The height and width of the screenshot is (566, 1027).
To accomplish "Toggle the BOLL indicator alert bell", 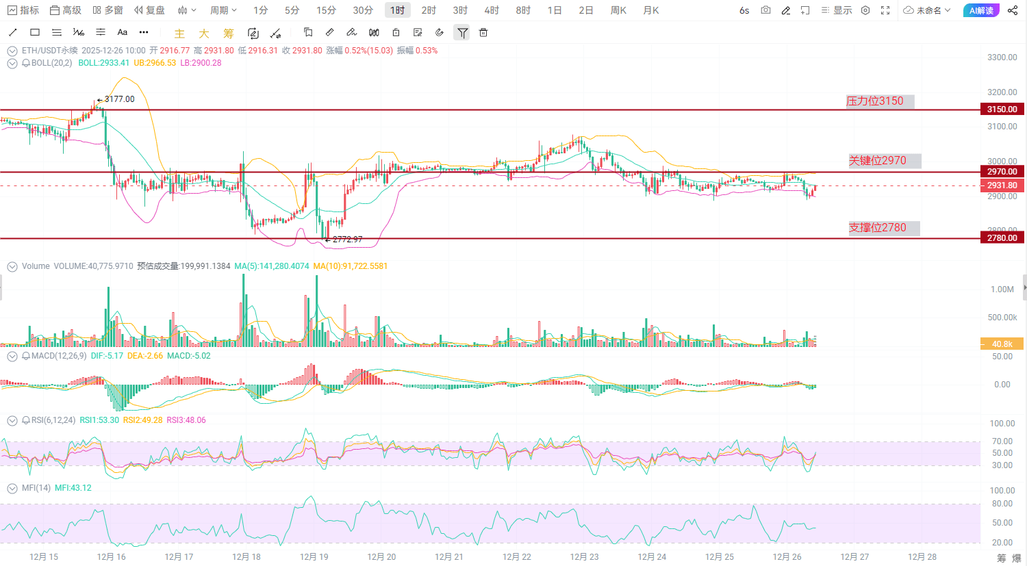I will pyautogui.click(x=26, y=63).
